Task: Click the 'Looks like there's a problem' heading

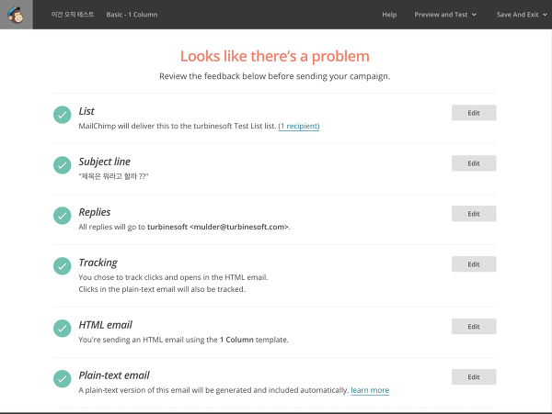Action: point(275,56)
